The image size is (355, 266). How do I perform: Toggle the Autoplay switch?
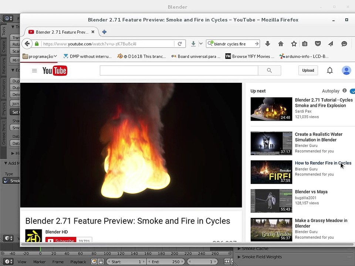[x=352, y=91]
